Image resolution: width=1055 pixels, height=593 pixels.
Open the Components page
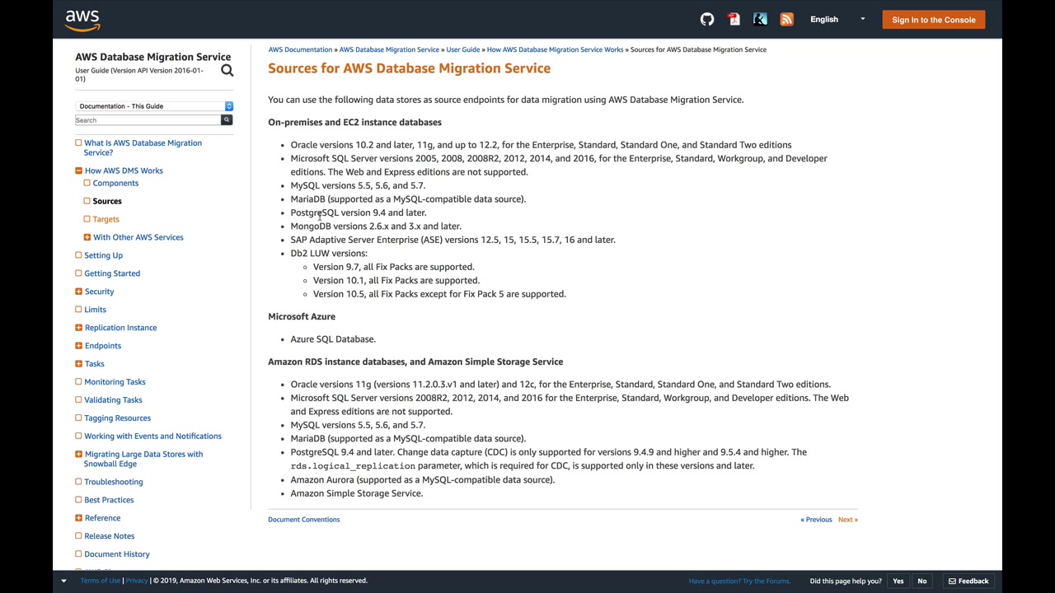[x=115, y=183]
